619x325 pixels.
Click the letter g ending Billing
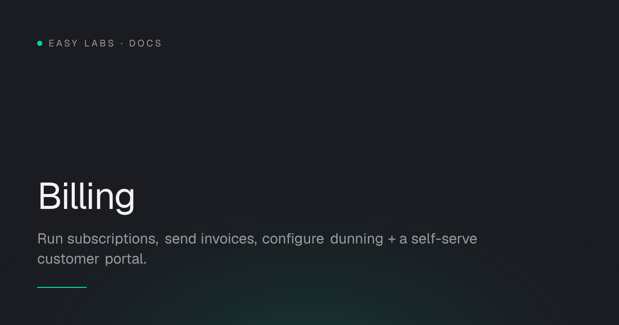[124, 201]
